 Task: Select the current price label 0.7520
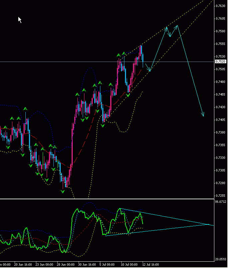[x=220, y=62]
